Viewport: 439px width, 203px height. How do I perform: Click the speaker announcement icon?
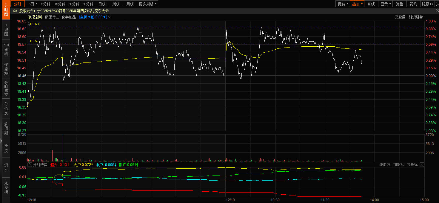pos(15,11)
